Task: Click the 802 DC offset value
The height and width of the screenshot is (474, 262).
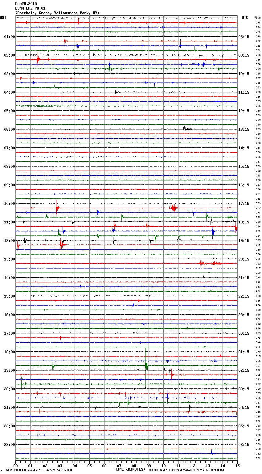Action: (258, 139)
